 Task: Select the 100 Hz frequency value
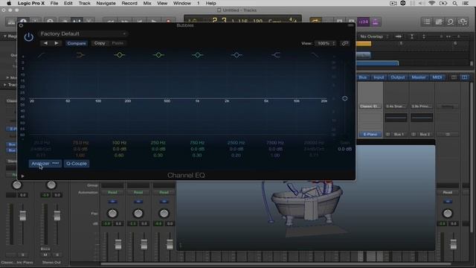pos(119,142)
